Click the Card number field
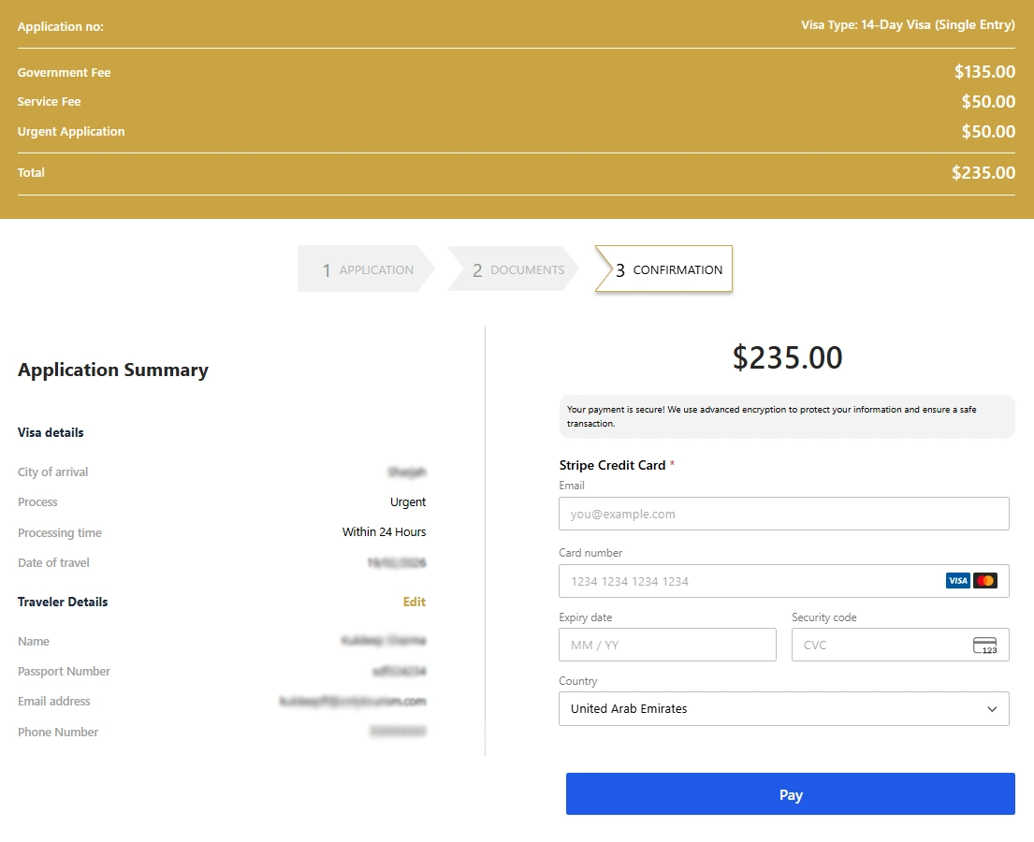The height and width of the screenshot is (842, 1034). tap(749, 580)
